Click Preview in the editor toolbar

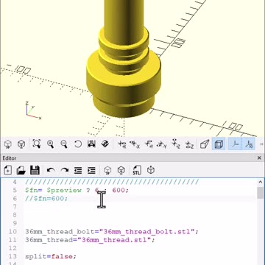[107, 170]
